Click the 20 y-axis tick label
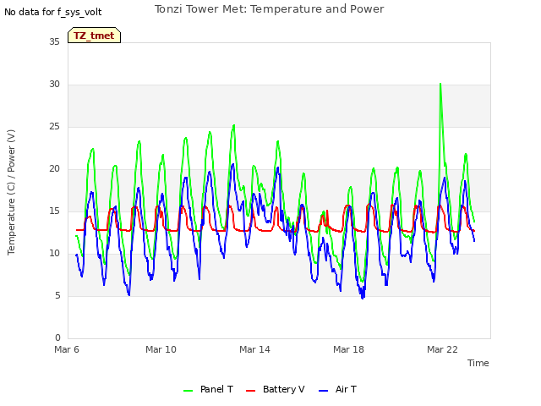Screen dimensions: 541x406 (x=54, y=169)
